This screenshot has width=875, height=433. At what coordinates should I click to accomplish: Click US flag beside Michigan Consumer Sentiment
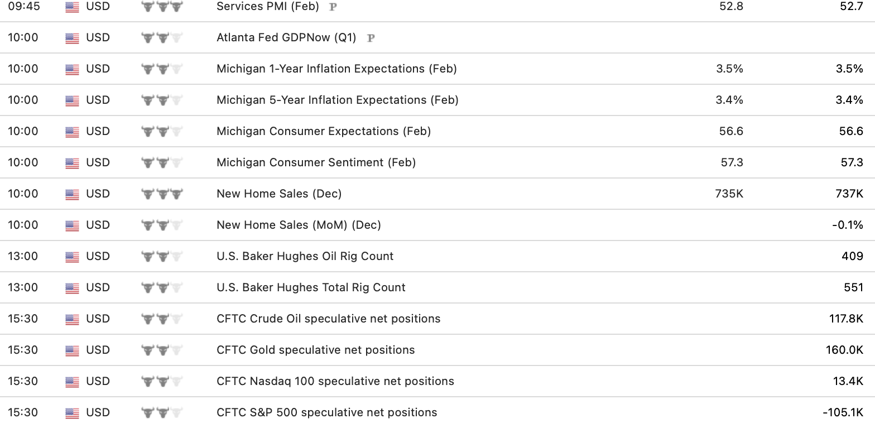pyautogui.click(x=72, y=163)
